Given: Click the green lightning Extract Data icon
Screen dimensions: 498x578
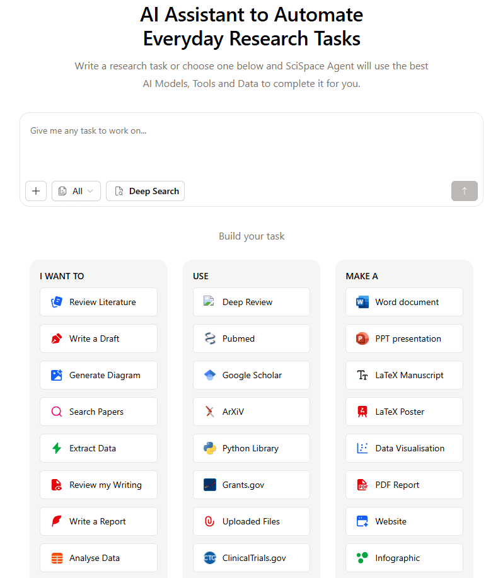Looking at the screenshot, I should (56, 448).
